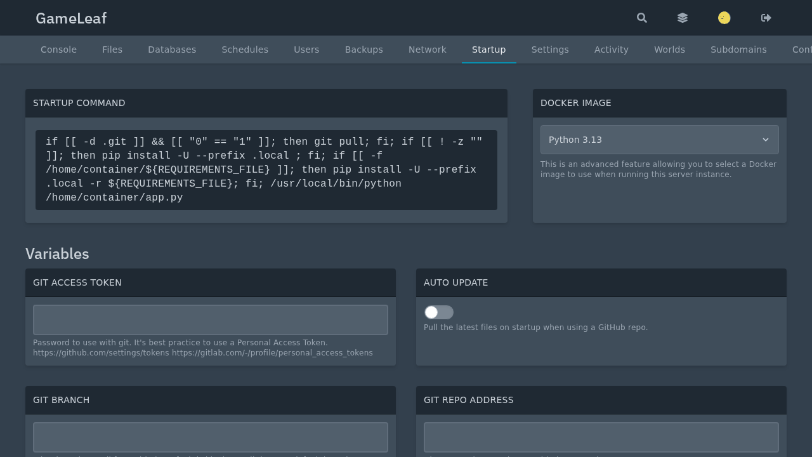Click the Git Branch input field

211,437
